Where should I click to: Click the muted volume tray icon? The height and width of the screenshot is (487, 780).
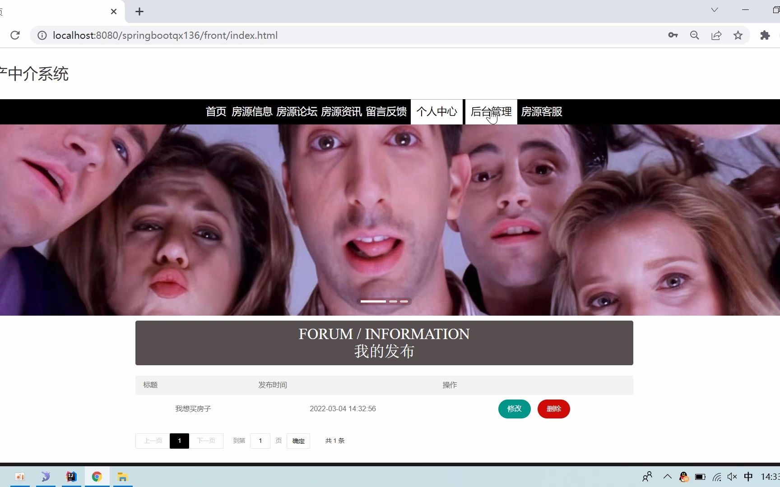[x=732, y=477]
